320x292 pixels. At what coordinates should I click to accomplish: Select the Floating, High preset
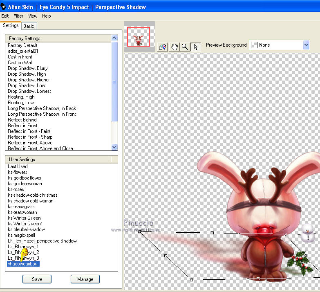(21, 97)
